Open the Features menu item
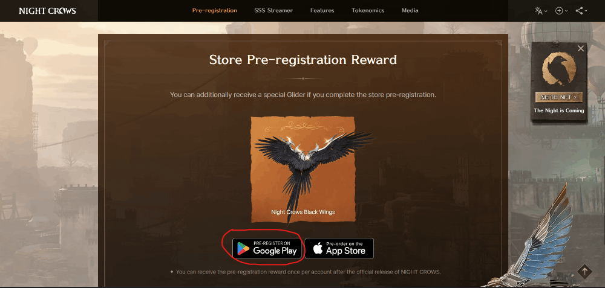Screen dimensions: 605x288 [x=322, y=10]
